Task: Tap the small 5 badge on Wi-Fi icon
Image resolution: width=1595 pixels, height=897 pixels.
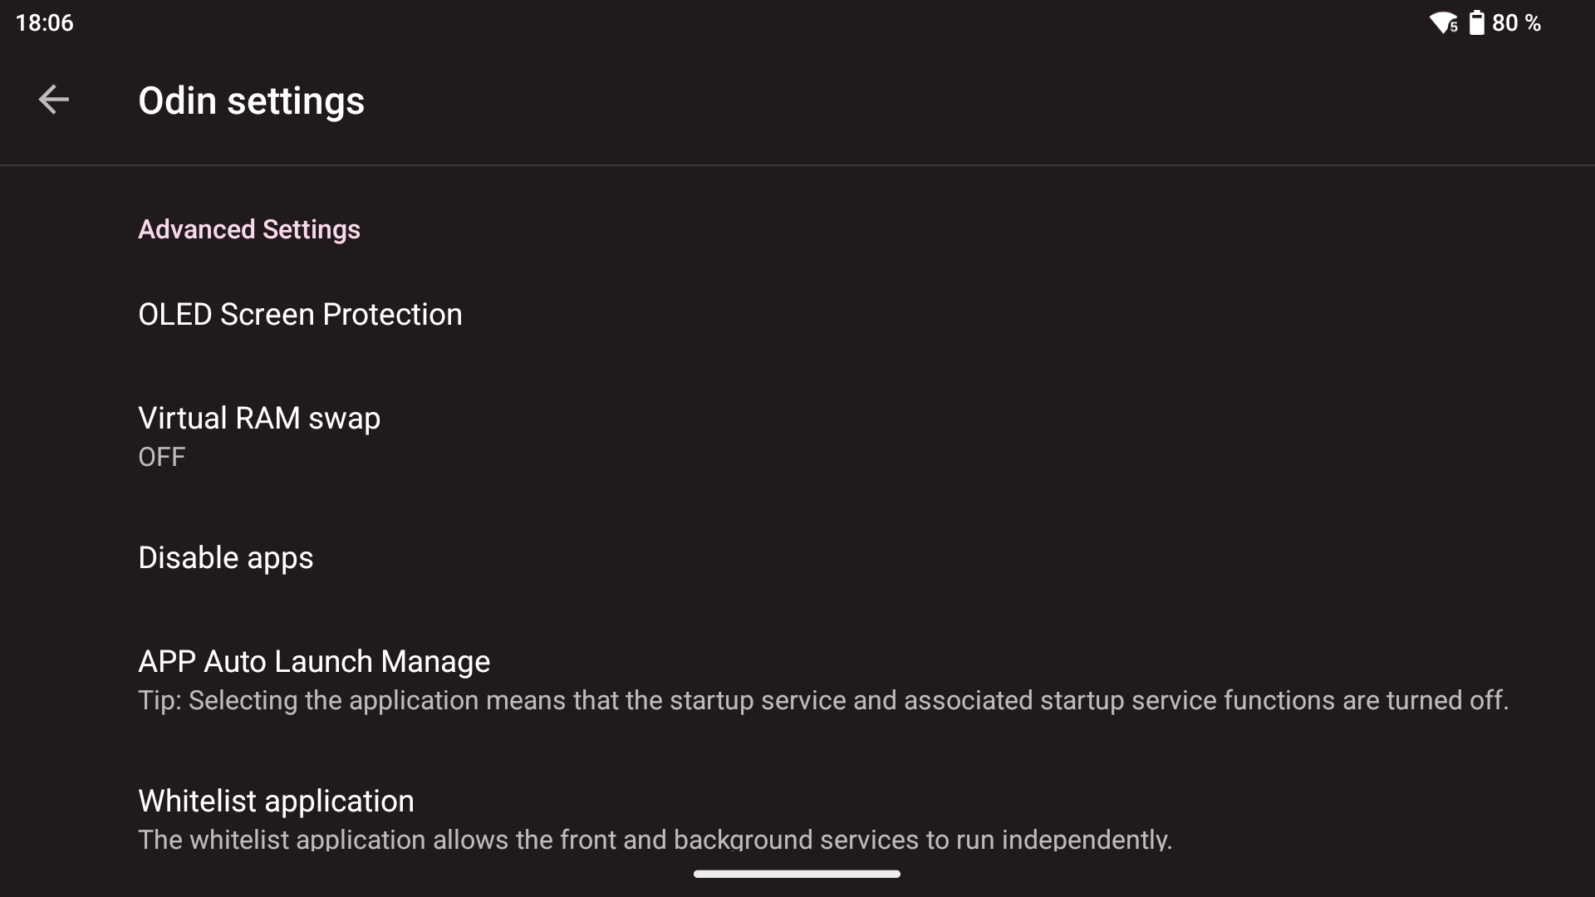Action: click(x=1454, y=27)
